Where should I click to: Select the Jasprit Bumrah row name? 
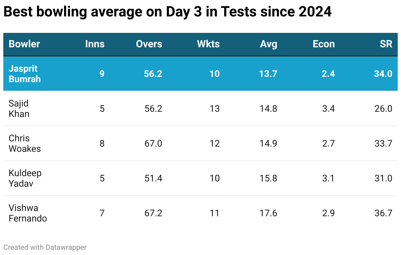pos(25,74)
